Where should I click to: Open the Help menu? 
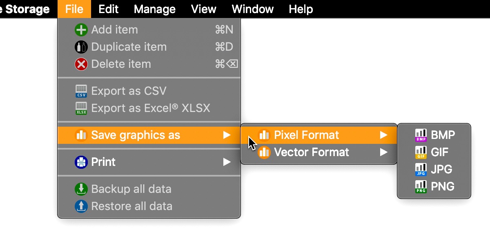click(301, 9)
